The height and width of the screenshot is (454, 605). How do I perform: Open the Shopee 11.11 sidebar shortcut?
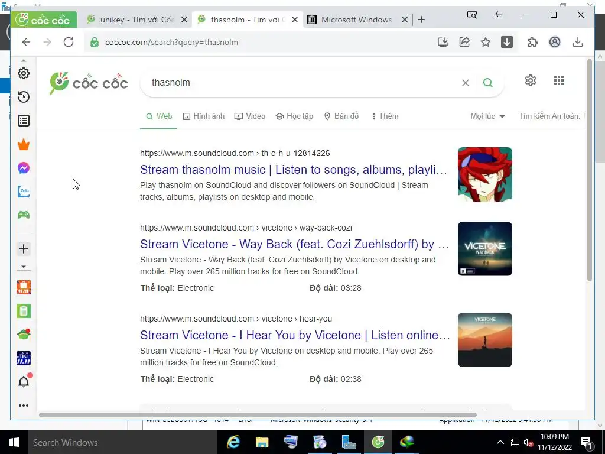[x=24, y=287]
